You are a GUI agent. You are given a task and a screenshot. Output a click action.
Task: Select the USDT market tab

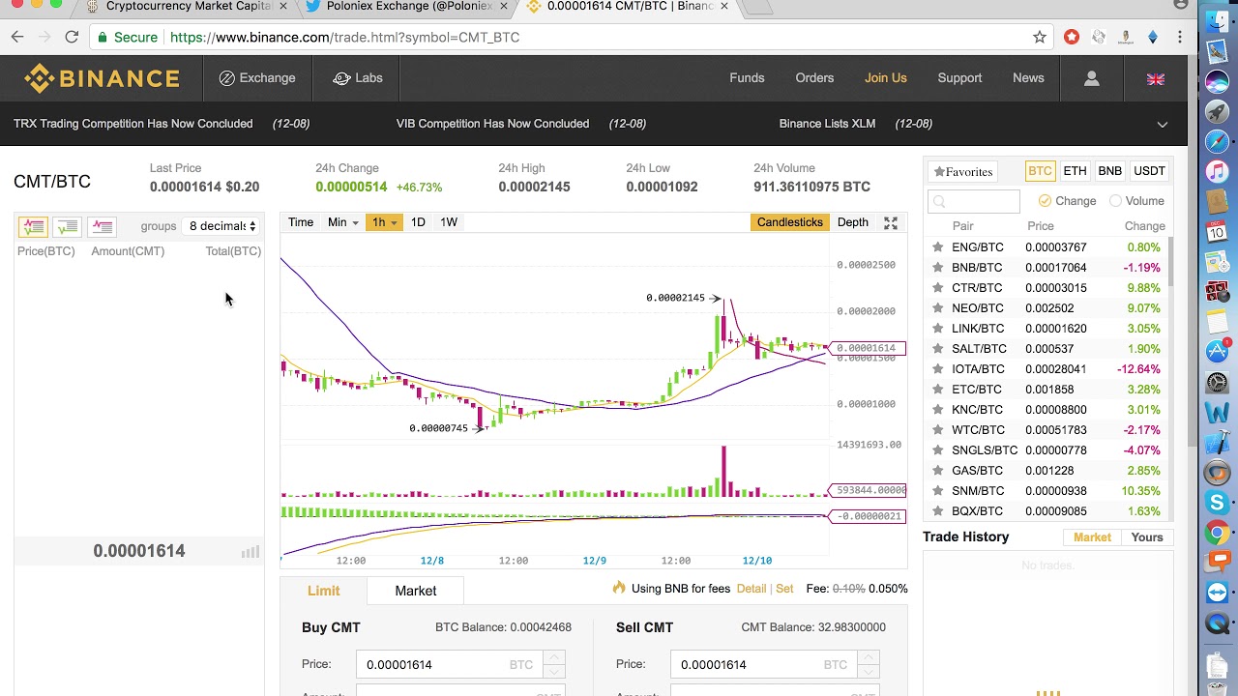tap(1149, 171)
